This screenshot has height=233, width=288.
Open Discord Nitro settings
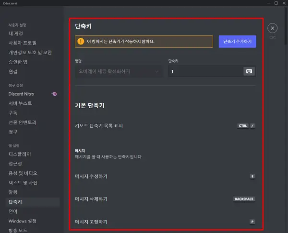tap(21, 94)
